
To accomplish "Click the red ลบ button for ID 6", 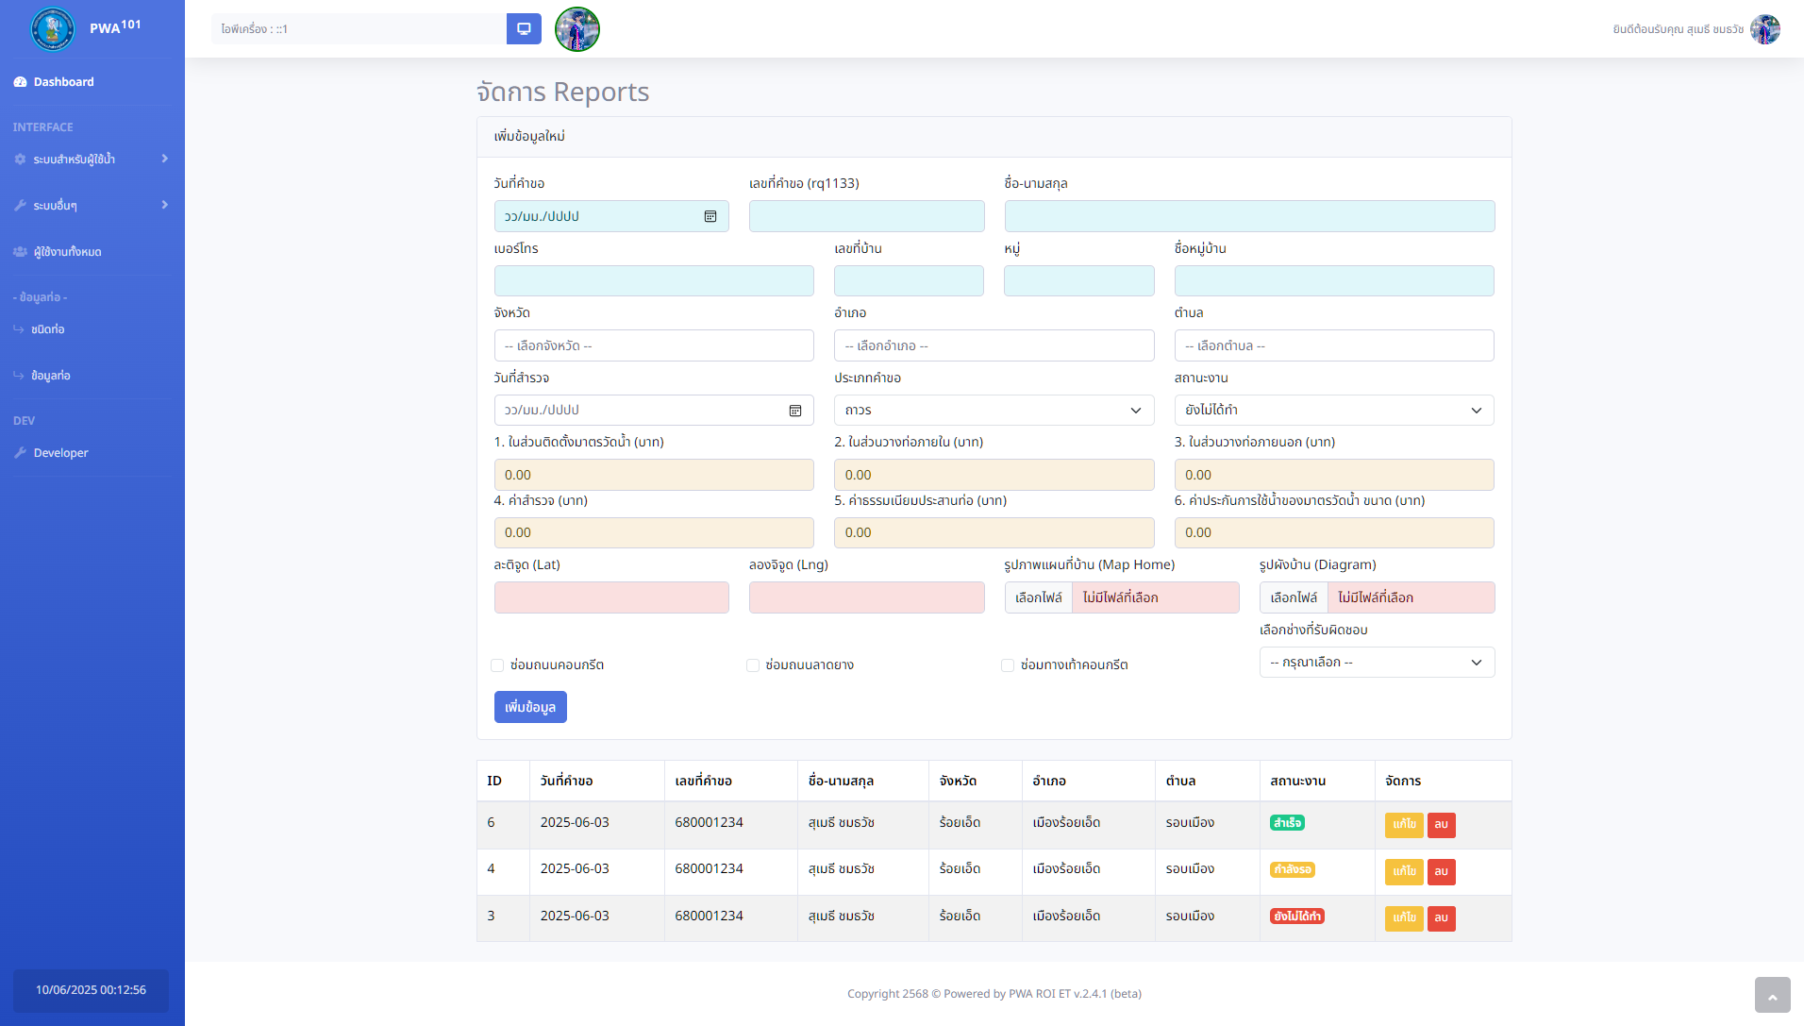I will click(x=1441, y=825).
